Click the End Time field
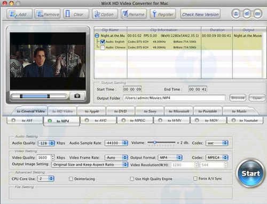The width and height of the screenshot is (267, 204). (x=198, y=89)
